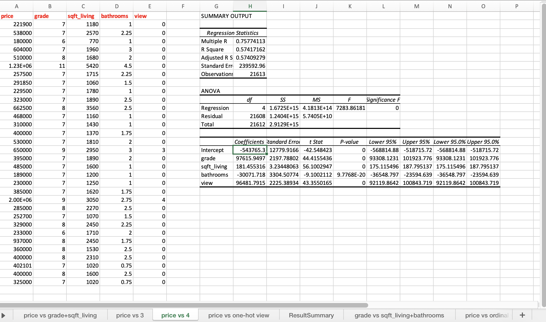Select 'price vs grade+sqft_living' tab
546x322 pixels.
tap(60, 315)
